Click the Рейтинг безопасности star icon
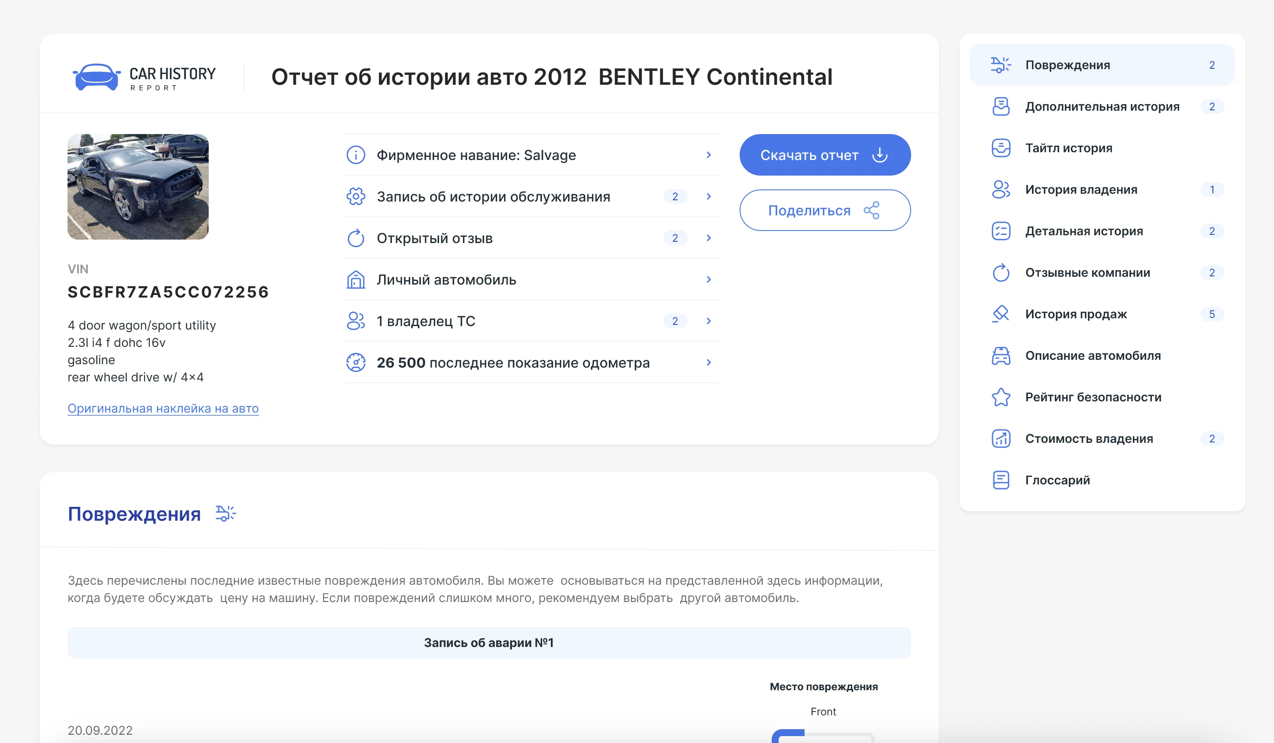 [1000, 397]
